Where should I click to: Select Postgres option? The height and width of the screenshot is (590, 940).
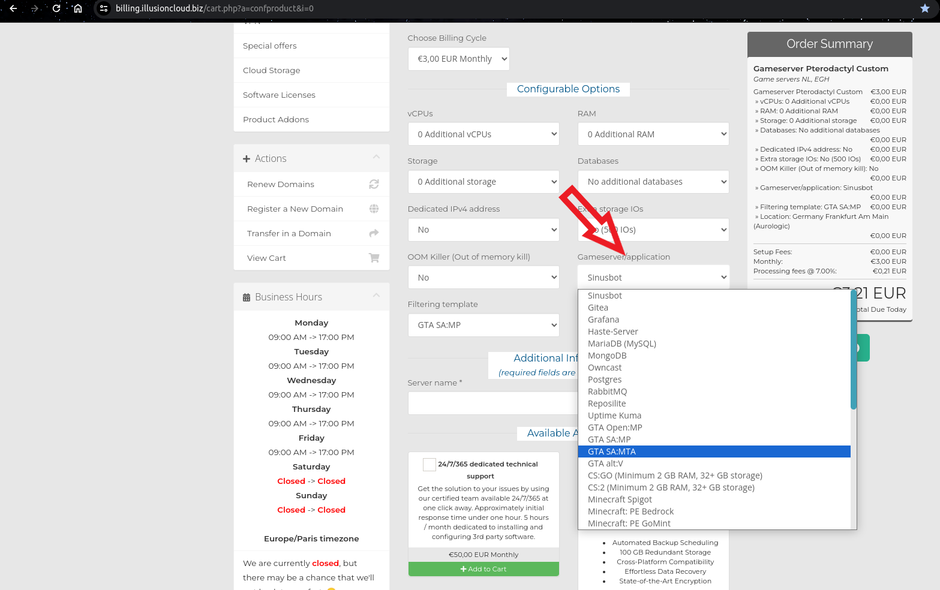coord(714,380)
